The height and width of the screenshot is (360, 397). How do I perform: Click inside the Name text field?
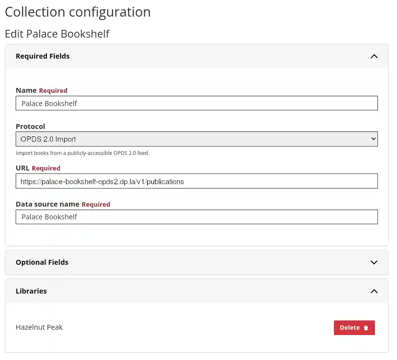[x=196, y=103]
